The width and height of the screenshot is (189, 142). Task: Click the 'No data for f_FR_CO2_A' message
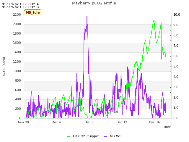coord(20,4)
